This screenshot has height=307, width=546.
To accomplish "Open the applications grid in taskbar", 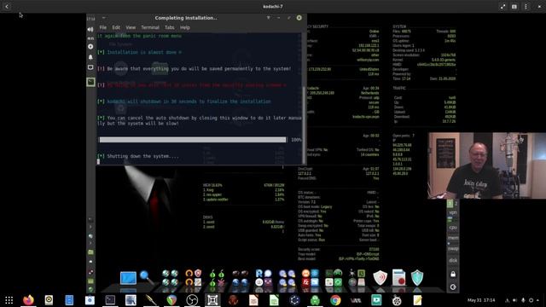I will tap(9, 300).
